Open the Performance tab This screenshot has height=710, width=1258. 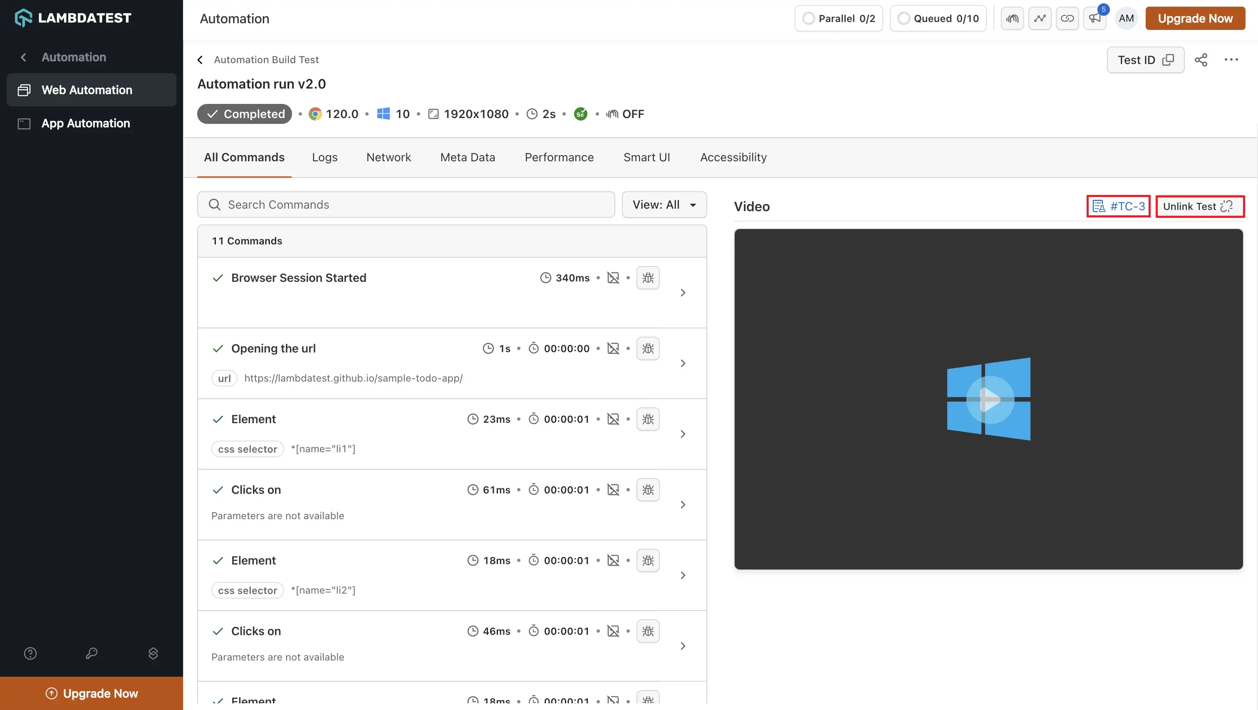coord(559,157)
